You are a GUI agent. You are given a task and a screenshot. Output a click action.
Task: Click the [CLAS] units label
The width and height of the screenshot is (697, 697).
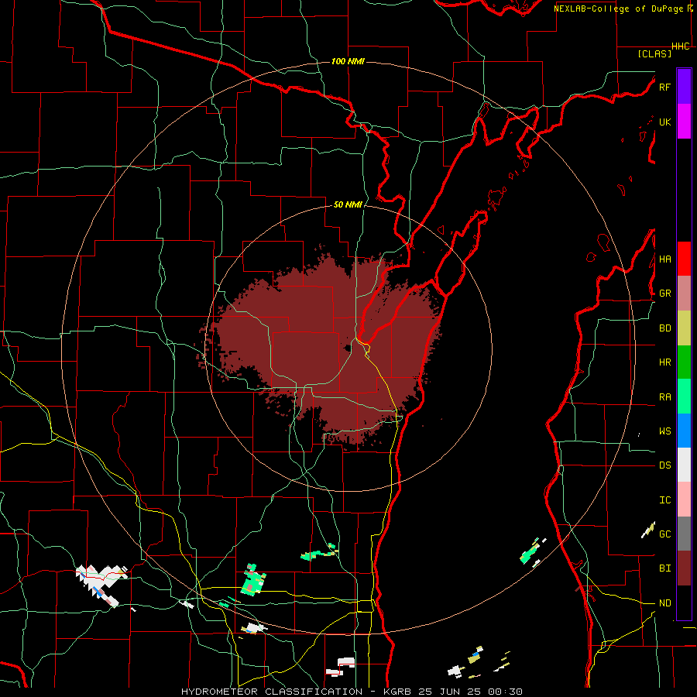pyautogui.click(x=654, y=53)
